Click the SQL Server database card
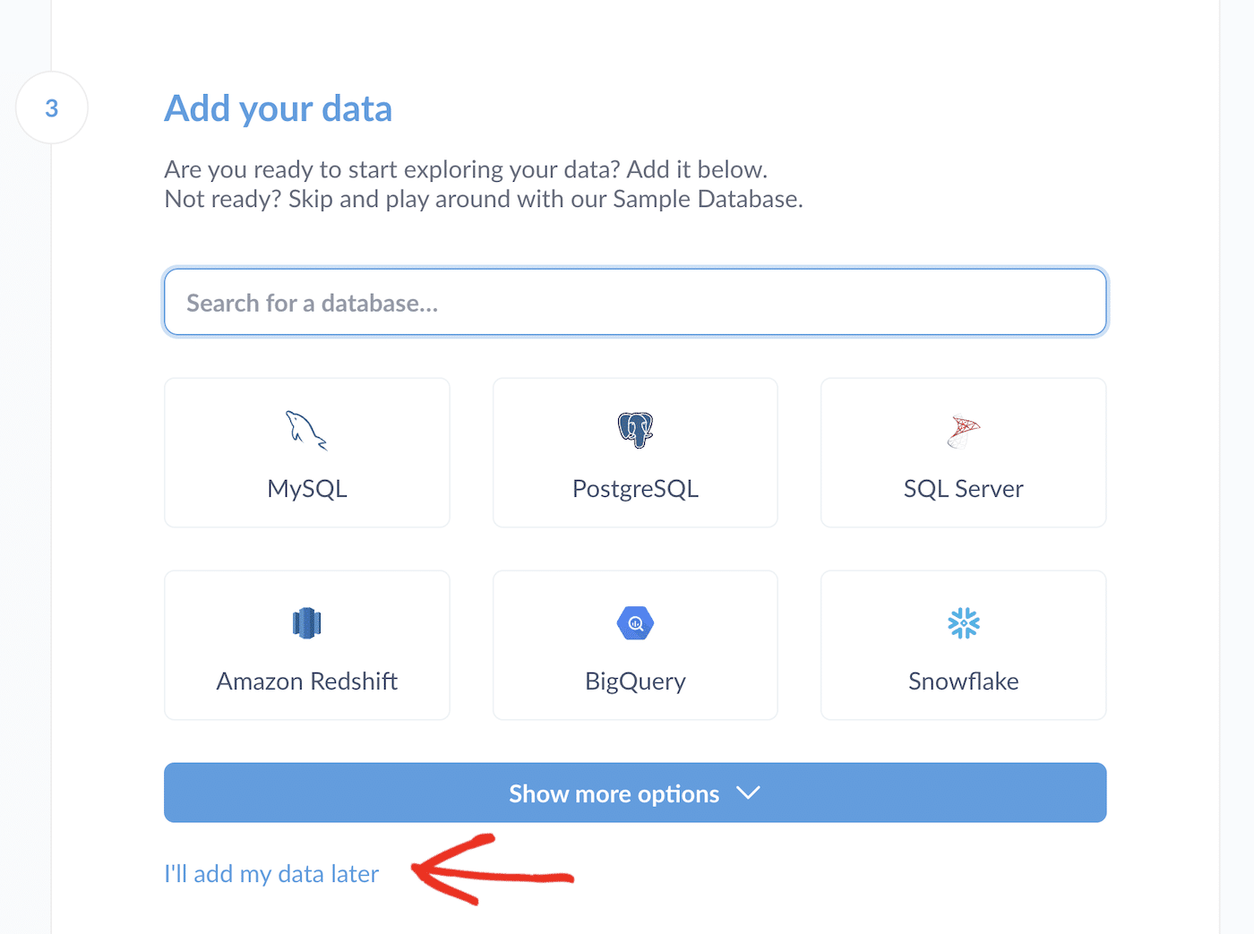 click(x=963, y=452)
